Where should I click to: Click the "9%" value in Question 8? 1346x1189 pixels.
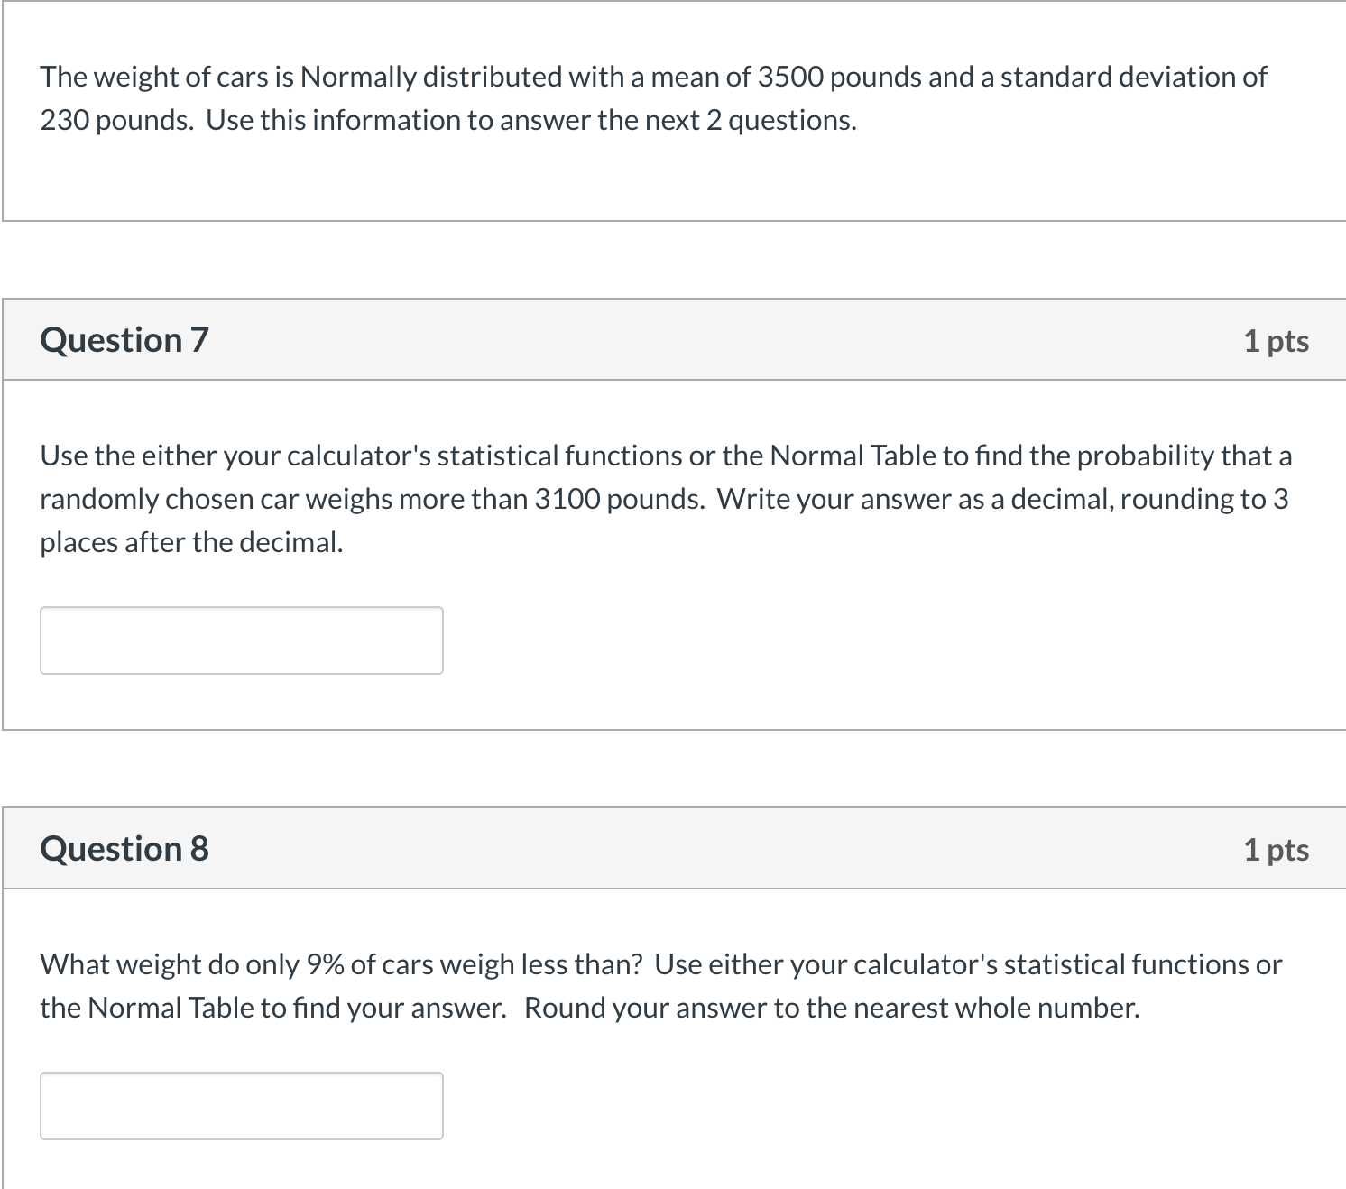point(324,965)
